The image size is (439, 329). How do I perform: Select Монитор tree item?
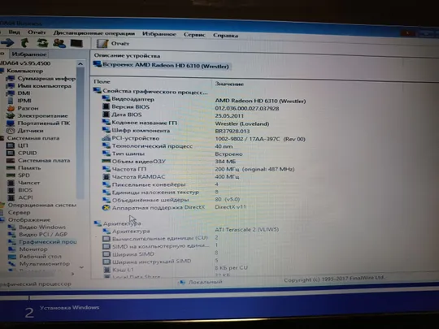pyautogui.click(x=28, y=249)
